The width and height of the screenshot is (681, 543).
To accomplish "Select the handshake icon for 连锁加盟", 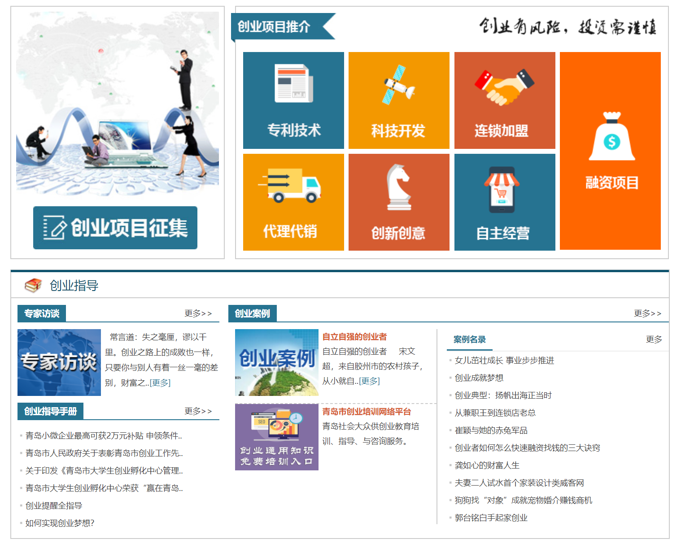I will pos(504,87).
